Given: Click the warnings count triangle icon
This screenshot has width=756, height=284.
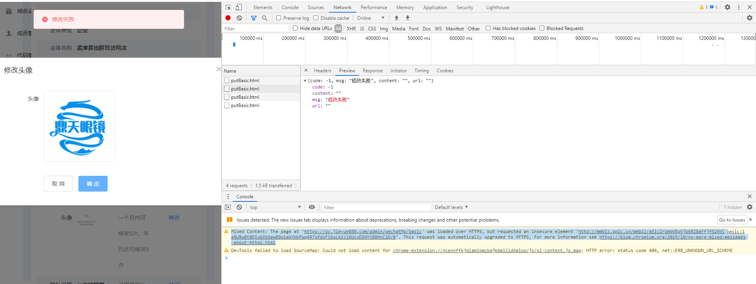Looking at the screenshot, I should [702, 7].
